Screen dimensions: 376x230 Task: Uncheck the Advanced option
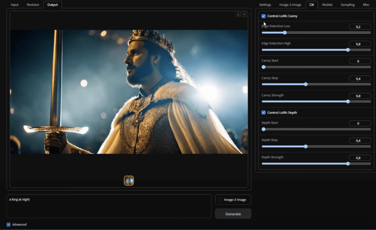8,224
